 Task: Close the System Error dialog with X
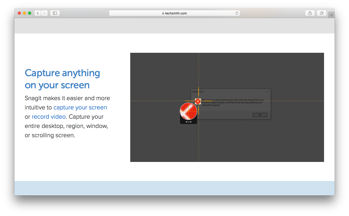click(x=268, y=91)
